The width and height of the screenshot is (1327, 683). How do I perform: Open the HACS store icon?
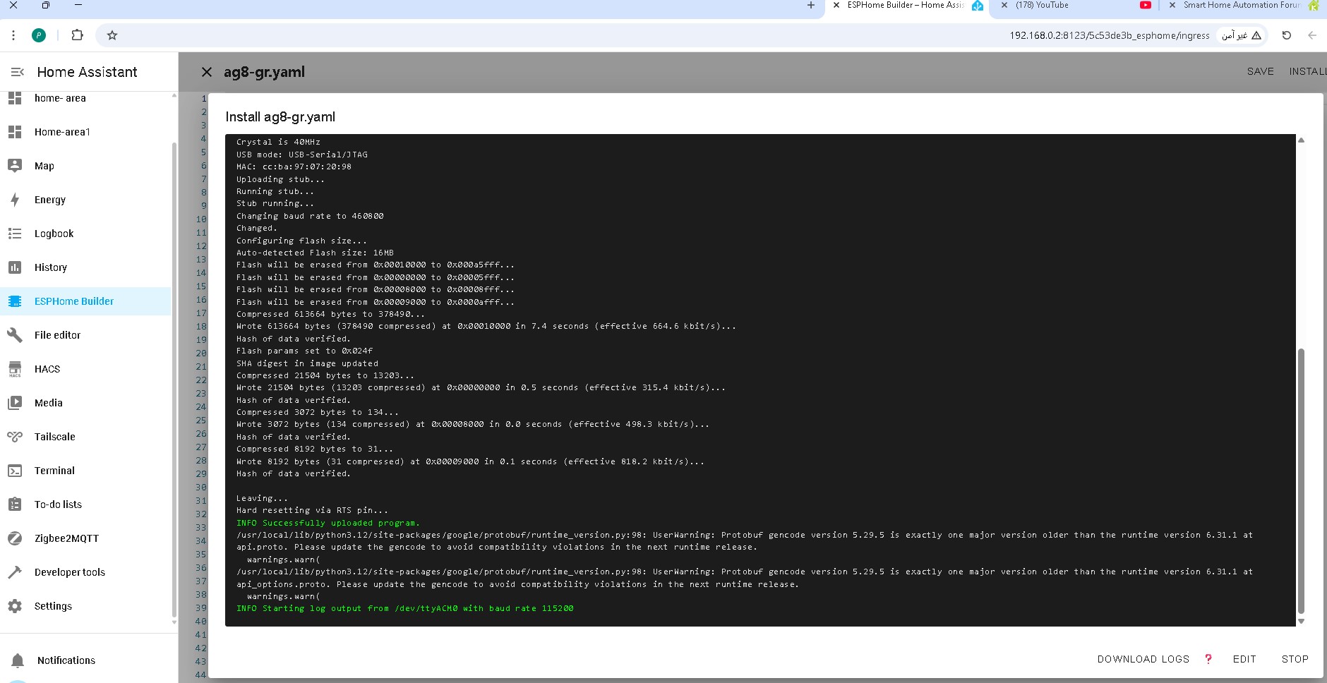click(x=15, y=369)
